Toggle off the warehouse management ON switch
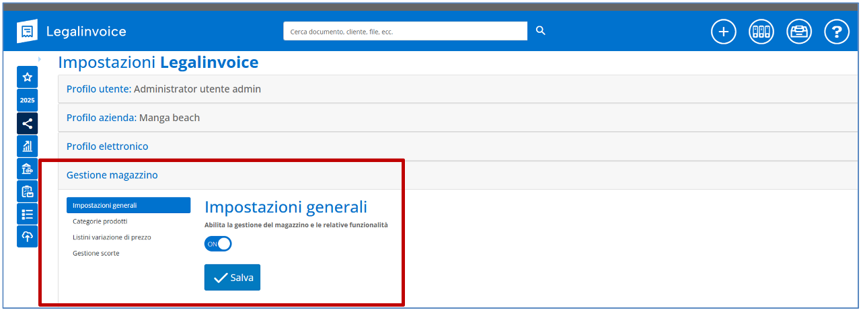This screenshot has width=861, height=310. (x=218, y=244)
